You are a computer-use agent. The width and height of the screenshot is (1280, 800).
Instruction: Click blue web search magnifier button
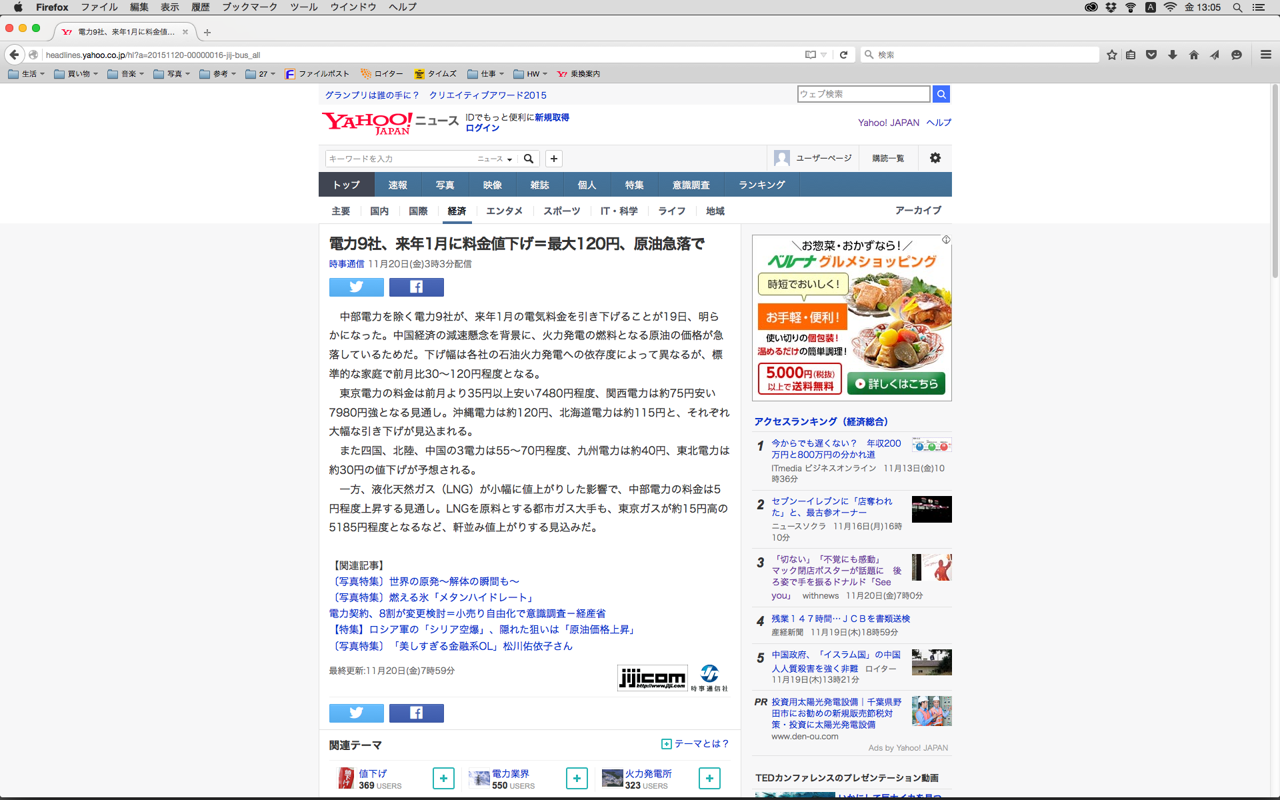click(x=941, y=94)
